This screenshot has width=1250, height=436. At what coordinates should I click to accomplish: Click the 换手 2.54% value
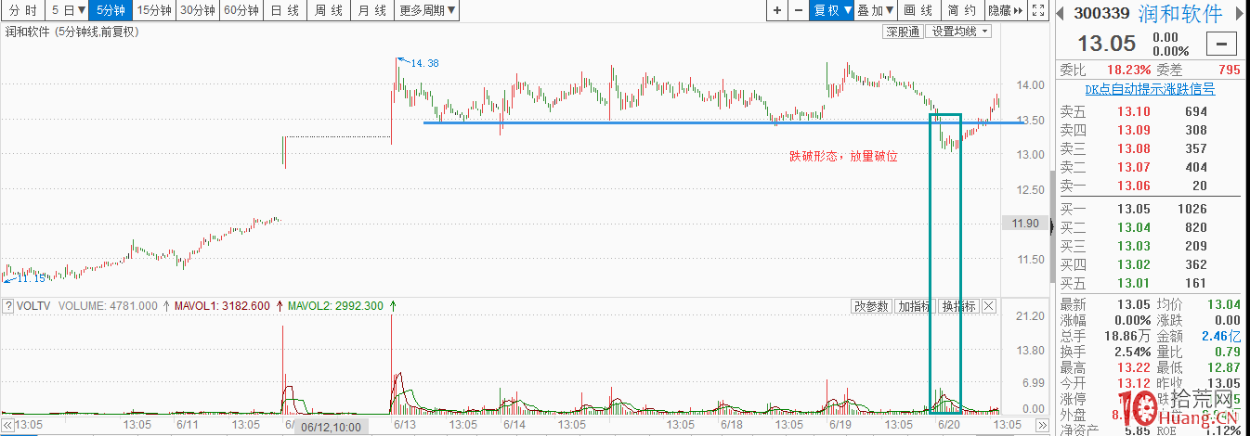[1132, 352]
